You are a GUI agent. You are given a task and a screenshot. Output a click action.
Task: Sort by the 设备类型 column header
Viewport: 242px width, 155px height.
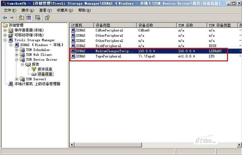(x=115, y=25)
